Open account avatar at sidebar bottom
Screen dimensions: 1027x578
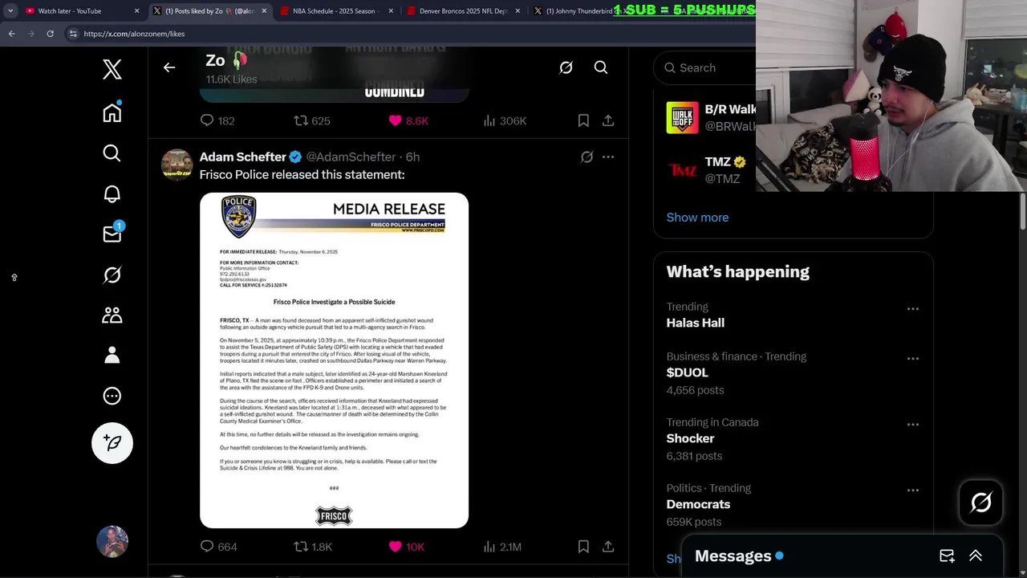[x=112, y=542]
